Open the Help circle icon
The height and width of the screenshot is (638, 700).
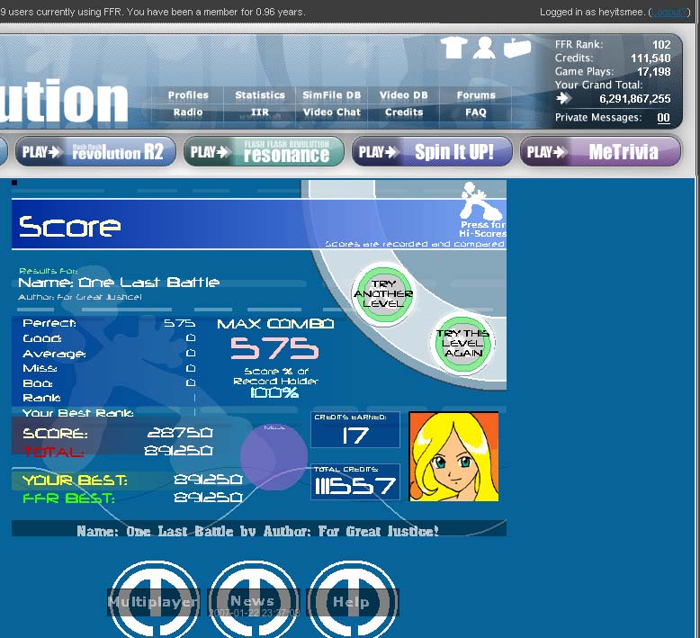pyautogui.click(x=353, y=598)
